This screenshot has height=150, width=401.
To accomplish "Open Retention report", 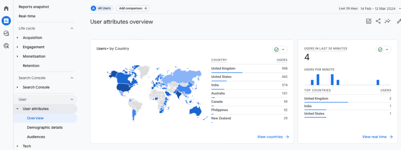I will (31, 66).
